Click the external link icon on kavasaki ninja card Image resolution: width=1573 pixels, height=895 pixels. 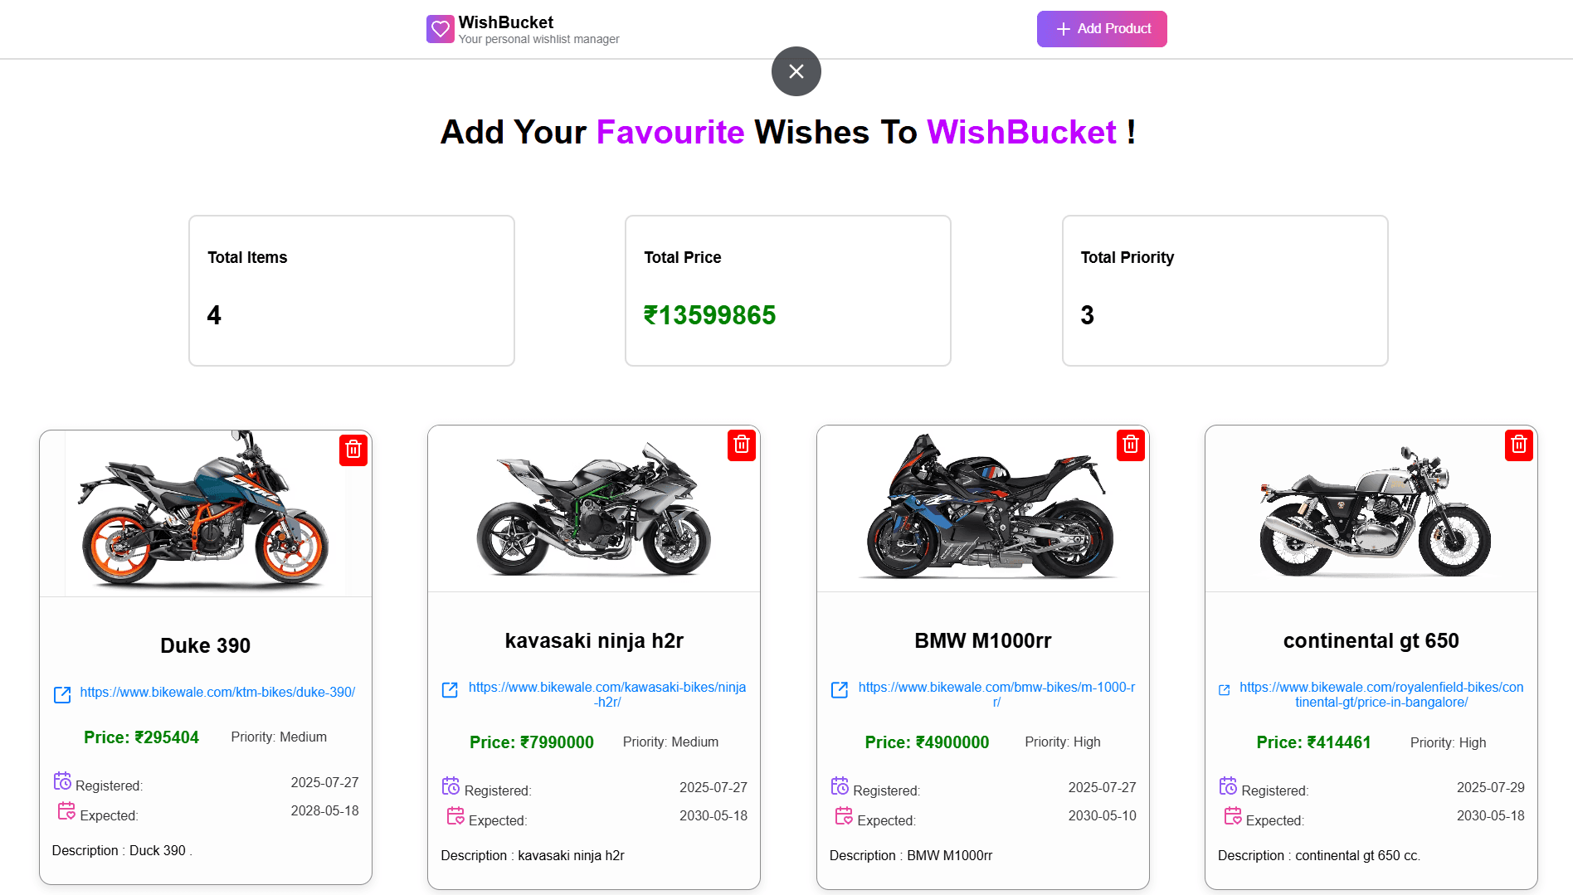click(450, 689)
